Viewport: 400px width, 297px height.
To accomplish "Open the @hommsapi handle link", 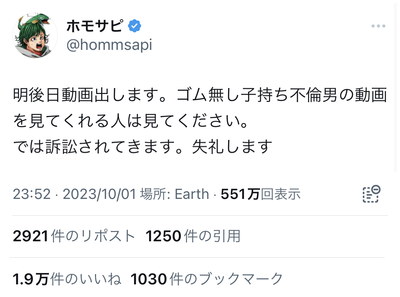I will click(x=109, y=45).
